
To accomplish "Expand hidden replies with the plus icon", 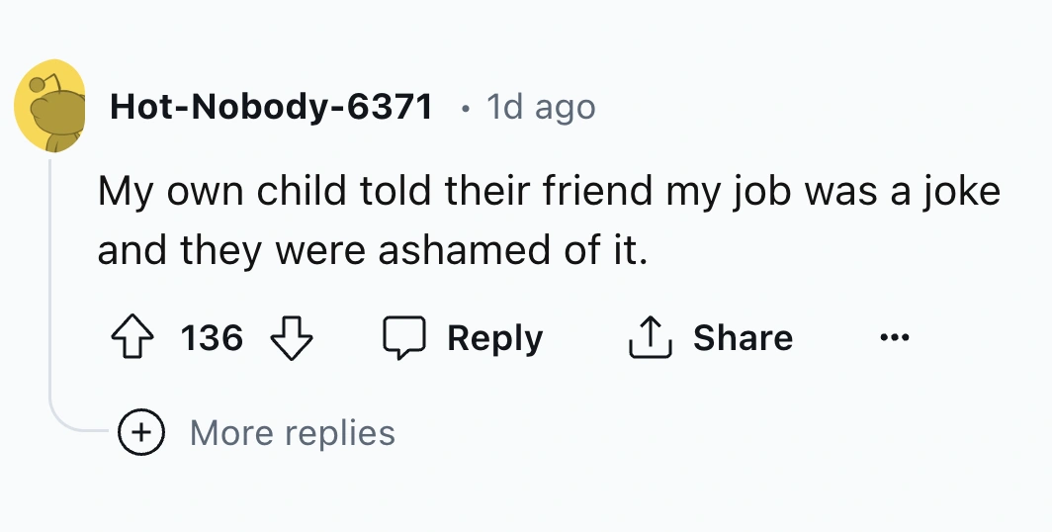I will 141,432.
